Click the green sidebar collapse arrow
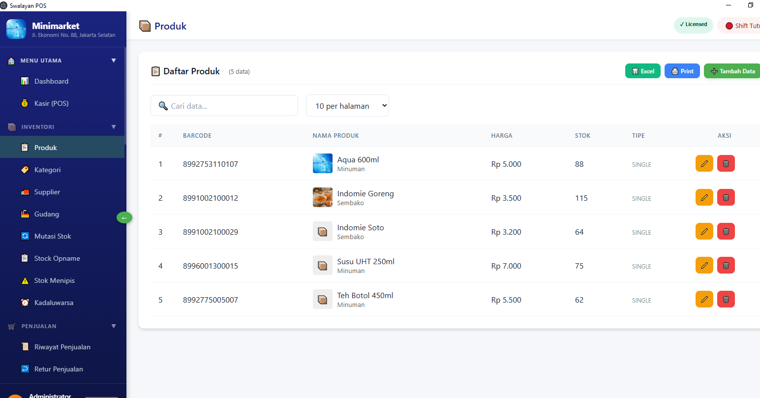760x398 pixels. click(124, 217)
